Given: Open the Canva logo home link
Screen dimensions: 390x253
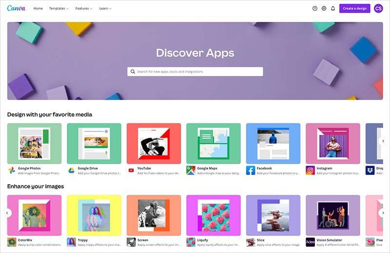Looking at the screenshot, I should (16, 8).
